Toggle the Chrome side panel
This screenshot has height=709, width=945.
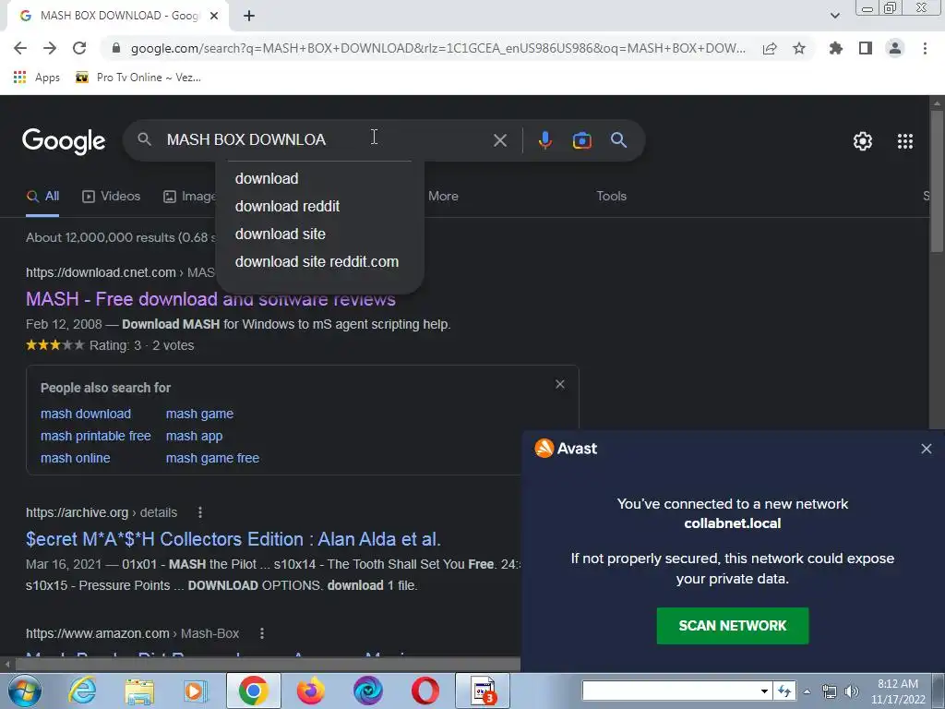pos(866,48)
